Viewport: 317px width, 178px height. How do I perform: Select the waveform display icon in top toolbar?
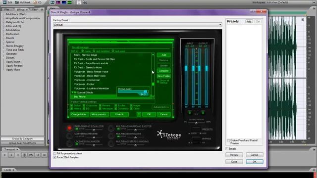(52, 2)
